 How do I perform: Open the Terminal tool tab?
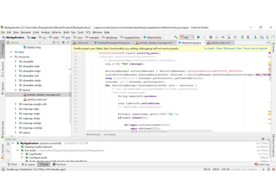point(59,165)
